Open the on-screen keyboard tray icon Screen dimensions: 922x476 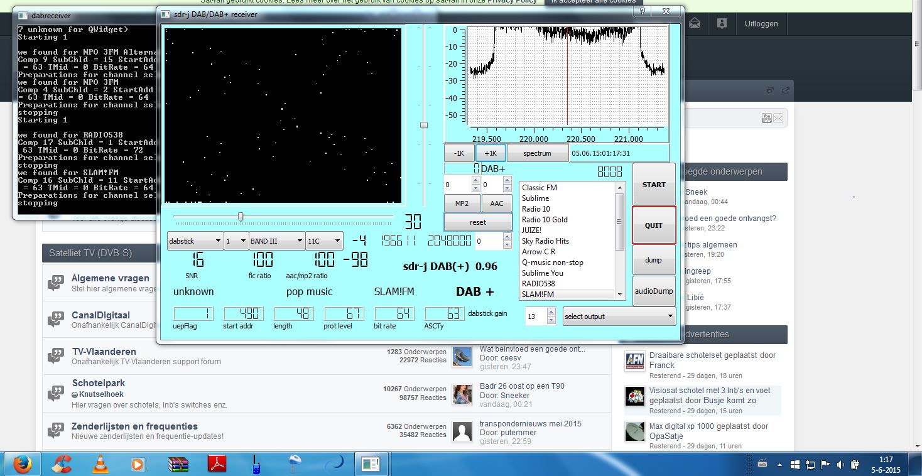[762, 464]
